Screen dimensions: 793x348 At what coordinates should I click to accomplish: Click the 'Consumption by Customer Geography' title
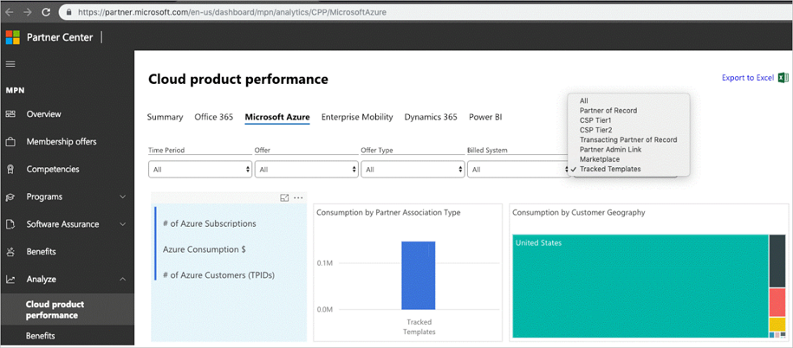coord(579,213)
